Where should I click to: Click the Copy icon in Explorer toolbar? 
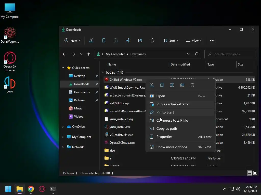103,40
